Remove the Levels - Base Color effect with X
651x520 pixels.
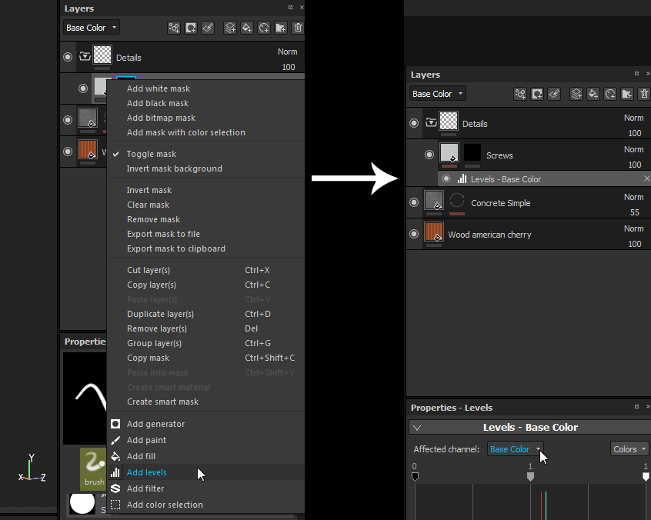coord(646,178)
